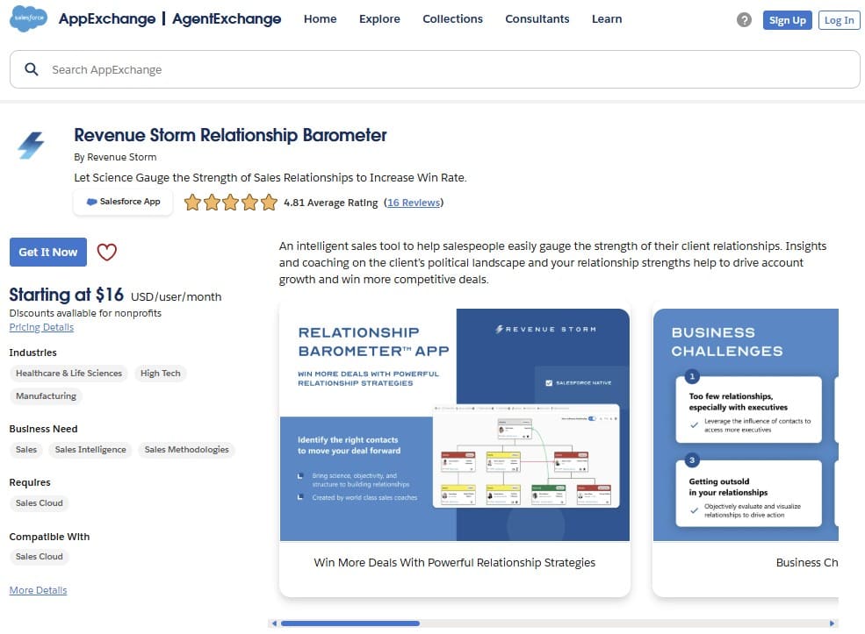Click the AgentExchange title link
The image size is (865, 634).
(227, 18)
